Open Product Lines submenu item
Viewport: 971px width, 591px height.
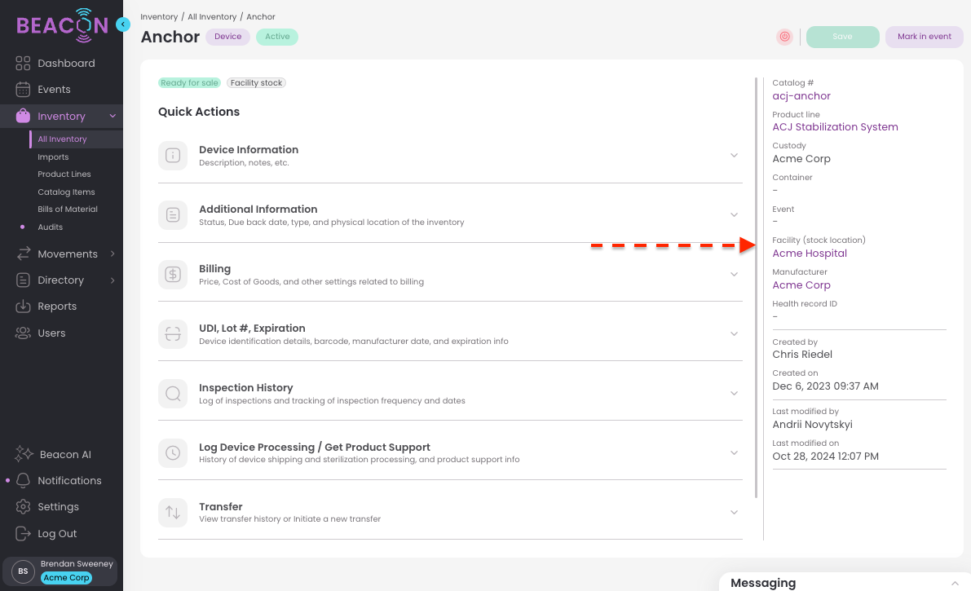[x=64, y=174]
